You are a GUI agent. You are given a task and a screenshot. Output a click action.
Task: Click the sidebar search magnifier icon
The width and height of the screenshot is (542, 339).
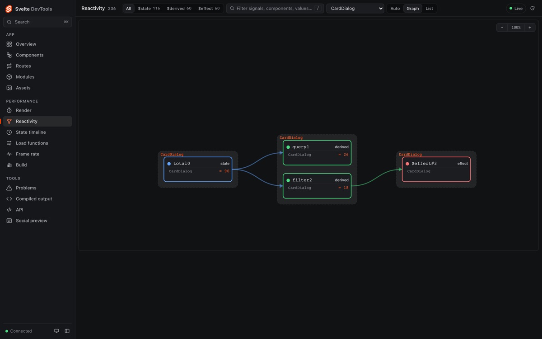9,22
